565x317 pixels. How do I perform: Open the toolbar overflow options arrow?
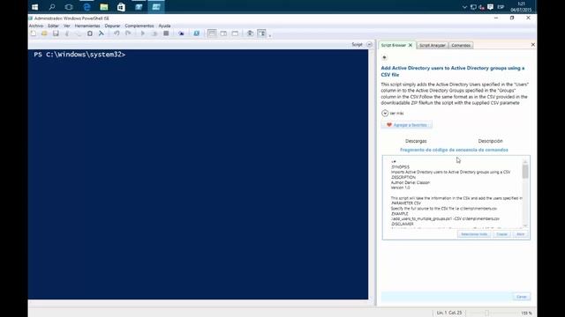pos(270,35)
